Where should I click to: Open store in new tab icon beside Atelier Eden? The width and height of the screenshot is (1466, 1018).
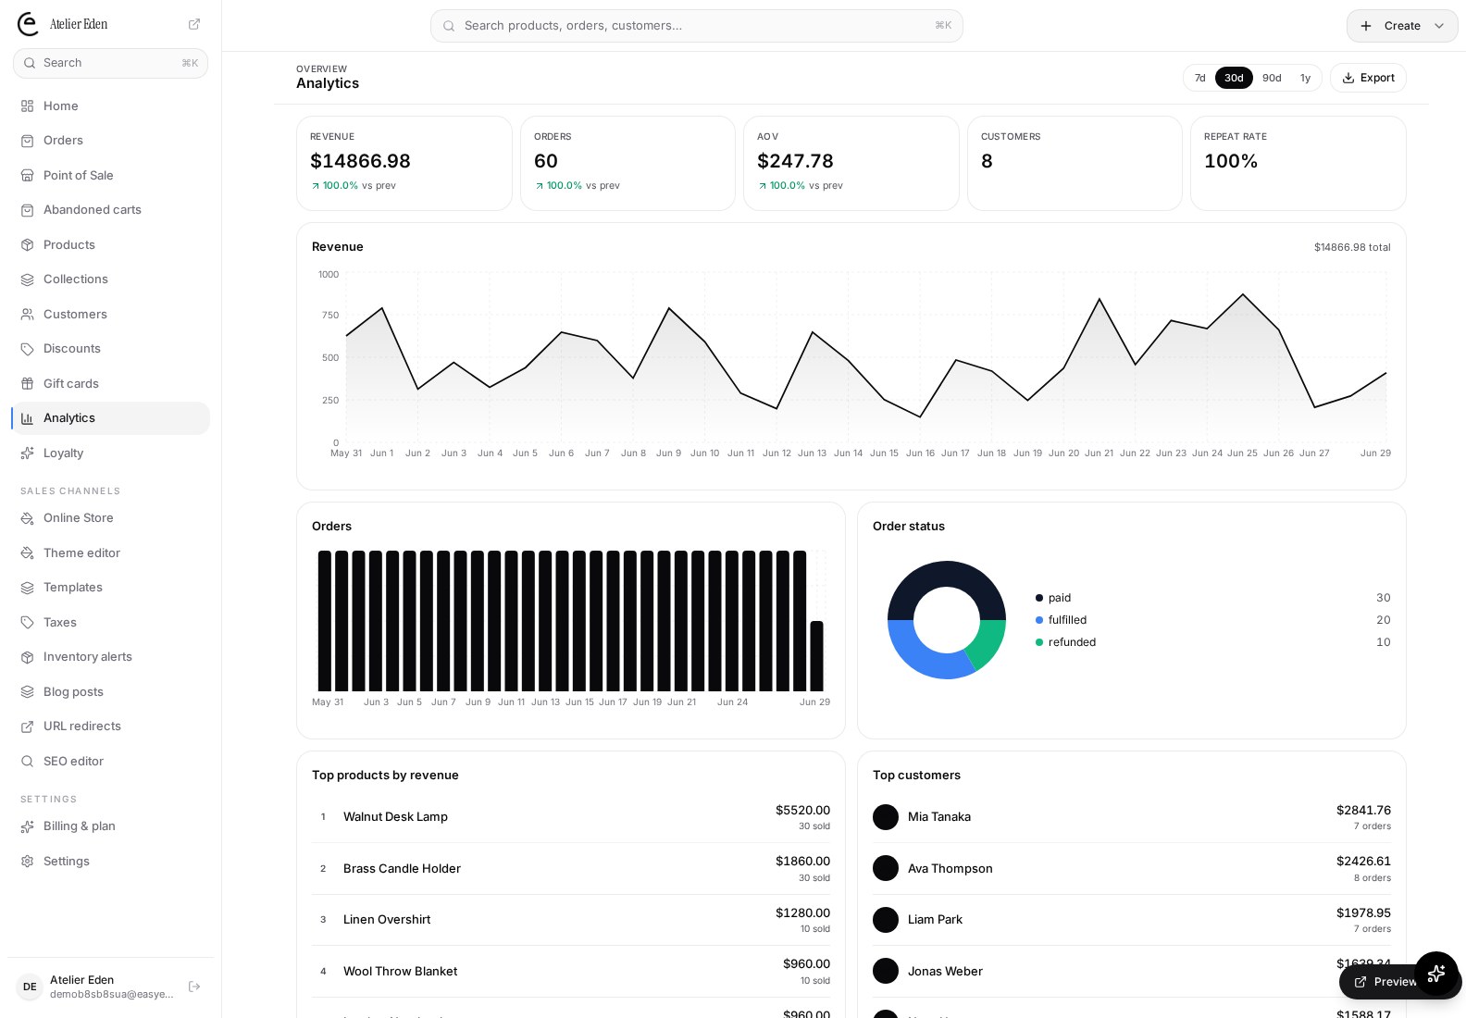[194, 24]
